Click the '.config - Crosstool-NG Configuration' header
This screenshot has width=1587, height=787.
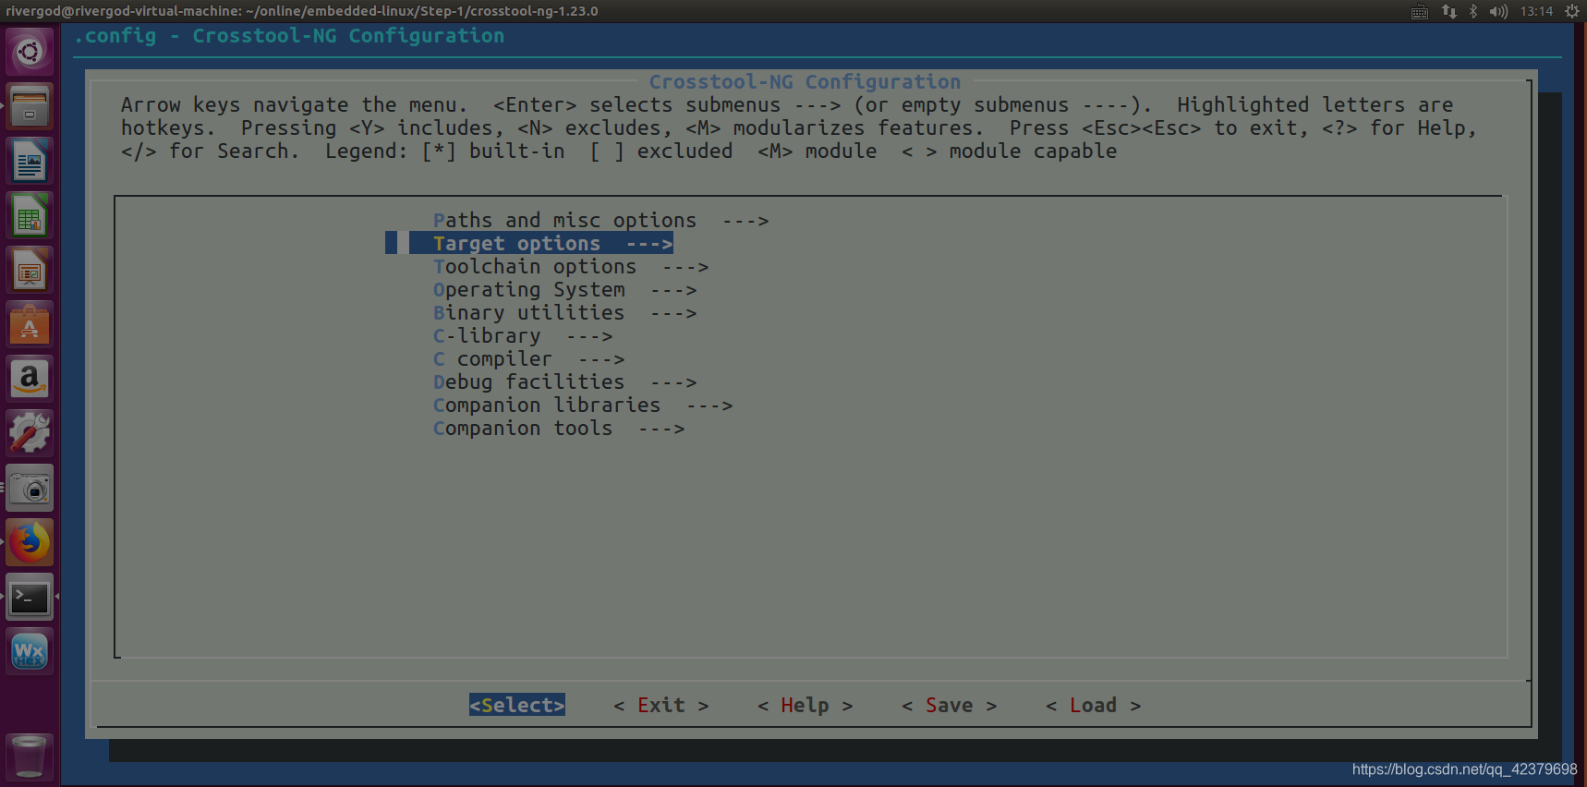tap(289, 36)
